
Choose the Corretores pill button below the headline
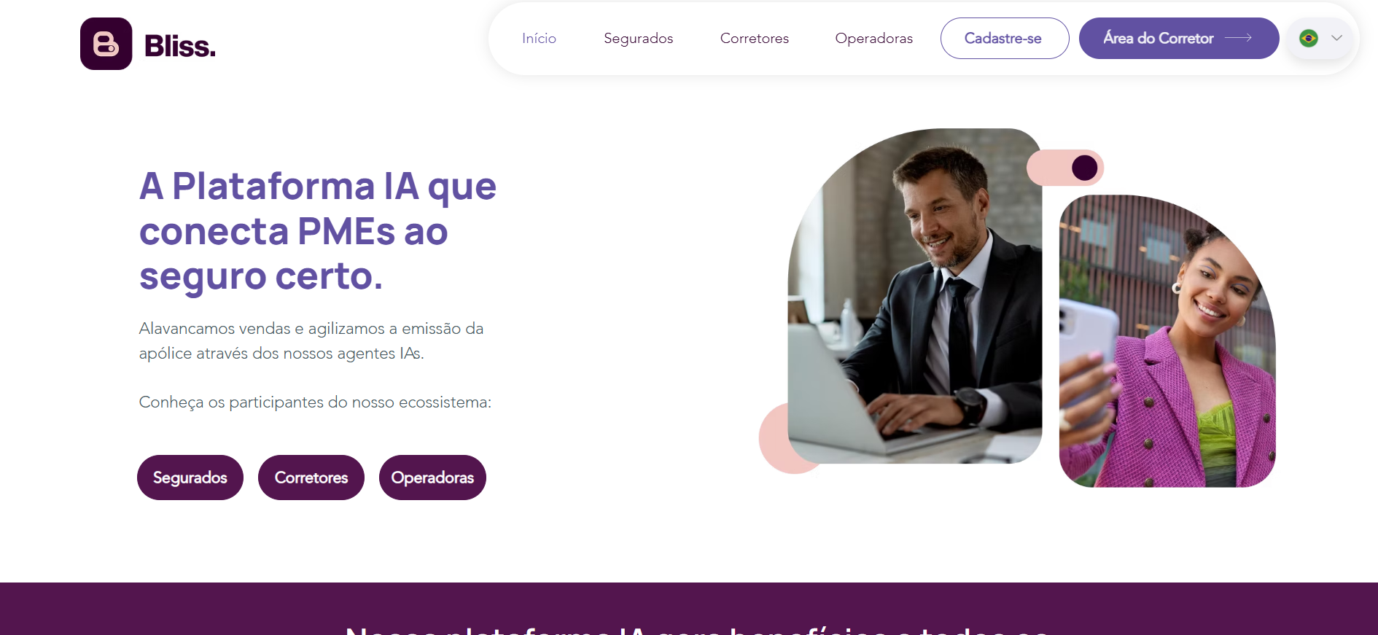(x=311, y=478)
